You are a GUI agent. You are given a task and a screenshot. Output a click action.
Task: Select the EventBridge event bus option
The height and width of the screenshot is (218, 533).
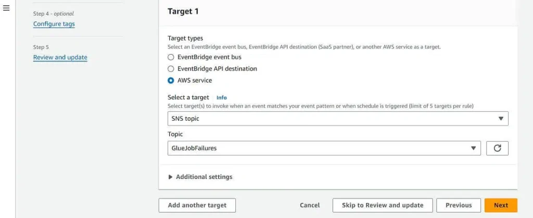click(x=171, y=57)
